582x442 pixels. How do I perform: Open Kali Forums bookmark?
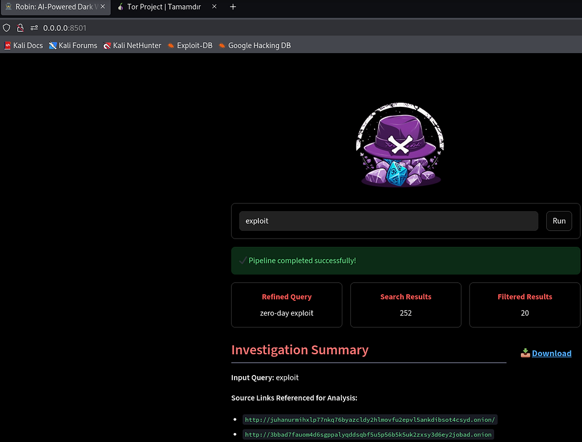(72, 45)
